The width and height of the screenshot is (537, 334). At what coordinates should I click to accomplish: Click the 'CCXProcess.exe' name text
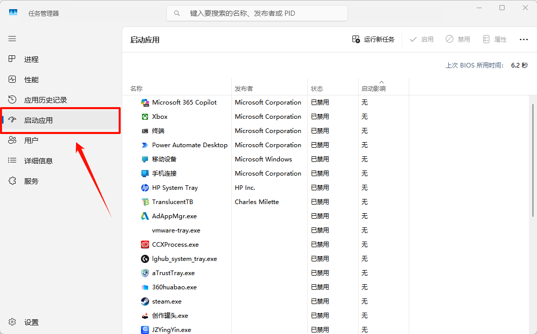[x=175, y=245]
